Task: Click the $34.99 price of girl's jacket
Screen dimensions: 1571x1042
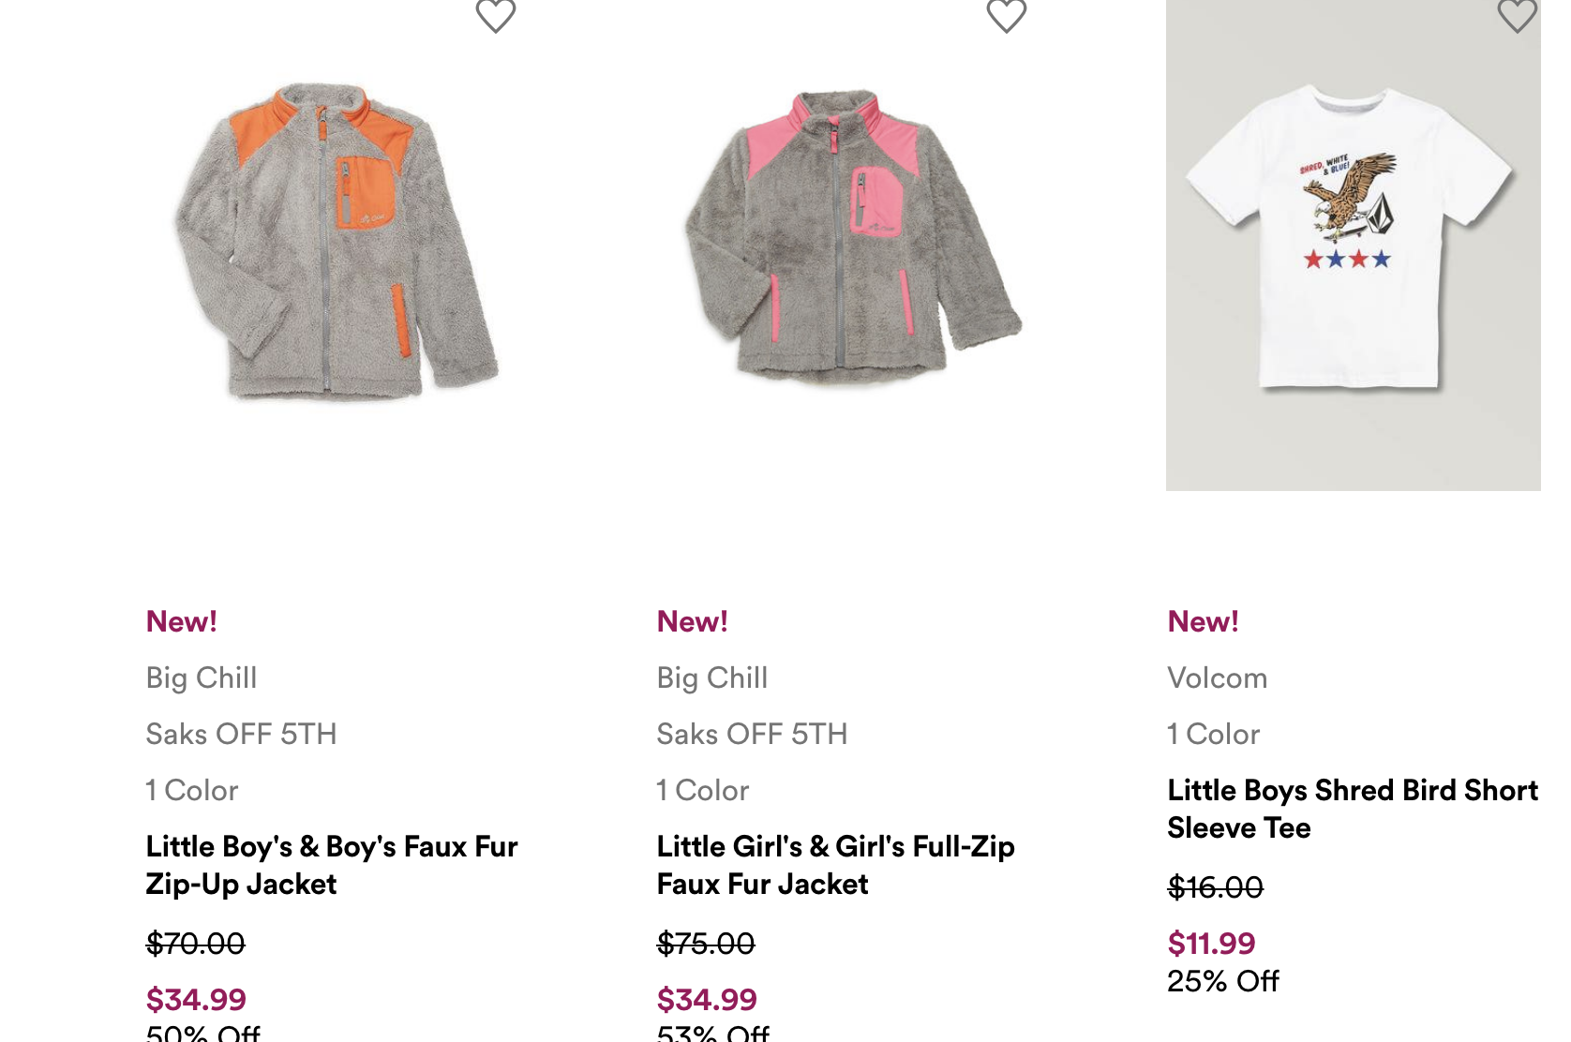Action: point(707,999)
